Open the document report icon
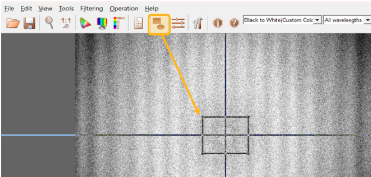 coord(138,23)
